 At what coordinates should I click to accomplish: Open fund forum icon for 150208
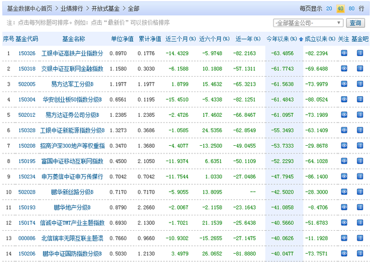click(x=360, y=145)
